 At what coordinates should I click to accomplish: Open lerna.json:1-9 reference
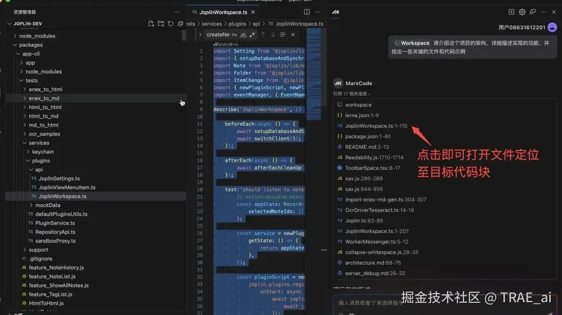[362, 115]
